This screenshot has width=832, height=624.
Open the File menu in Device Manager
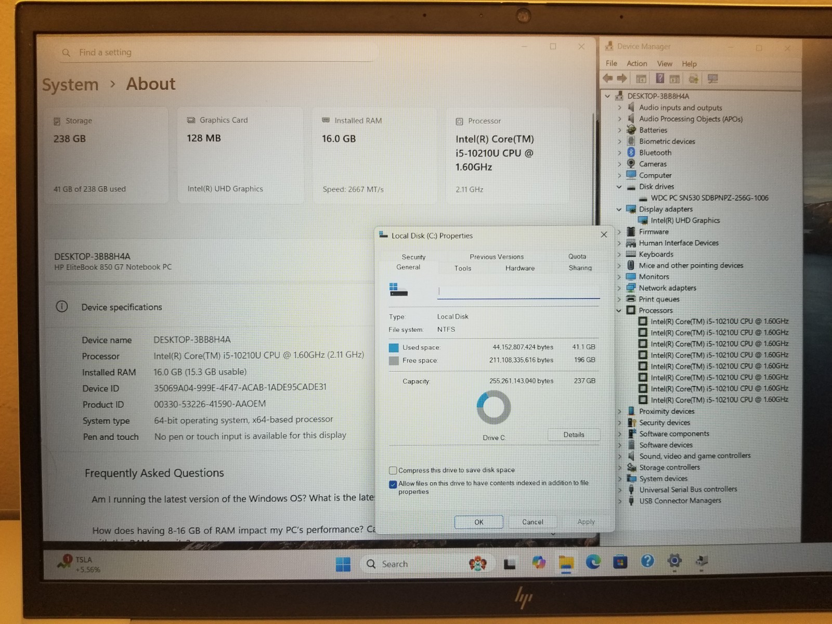(612, 63)
